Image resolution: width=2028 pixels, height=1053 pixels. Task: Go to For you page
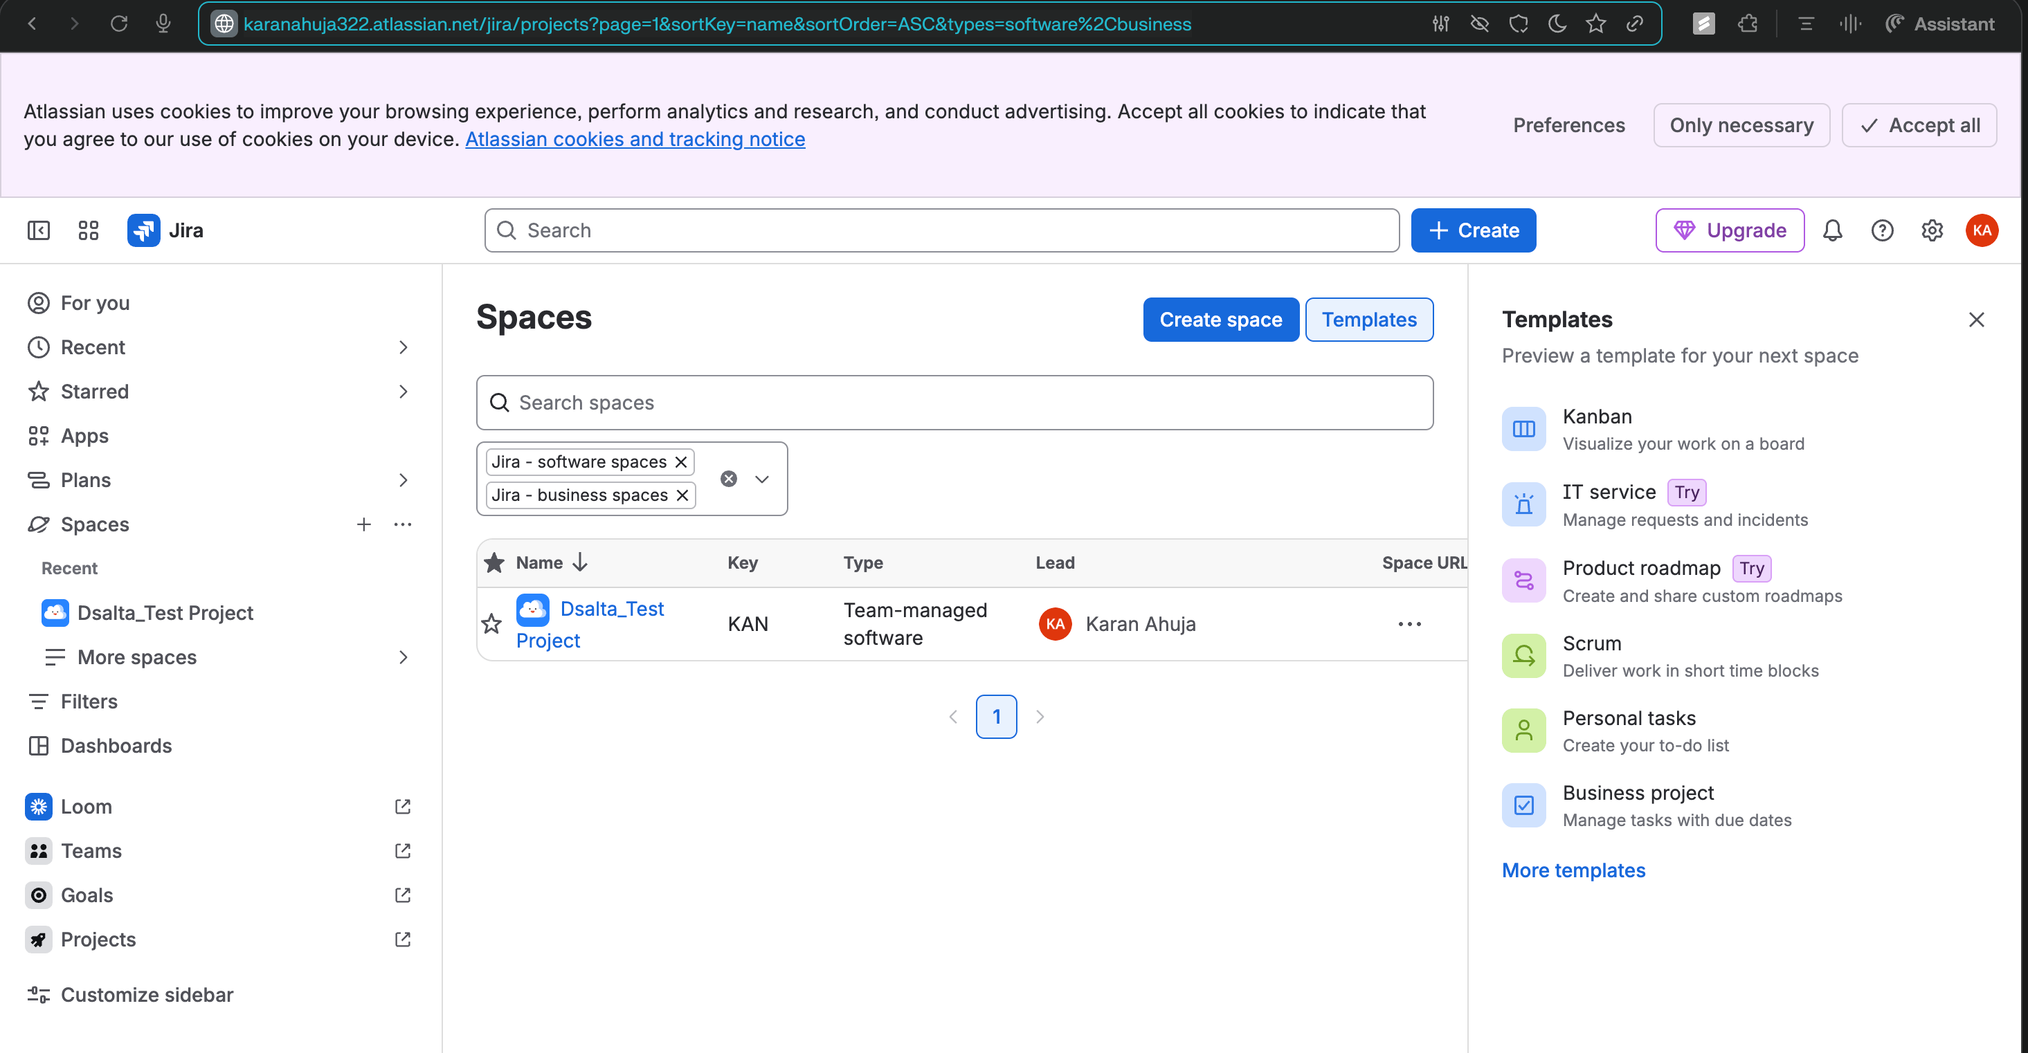220,303
